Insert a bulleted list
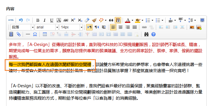212x106 pixels. pos(158,20)
